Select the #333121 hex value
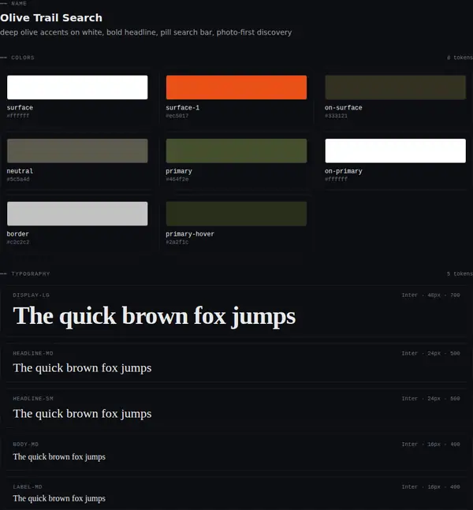Viewport: 473px width, 510px height. [x=336, y=116]
